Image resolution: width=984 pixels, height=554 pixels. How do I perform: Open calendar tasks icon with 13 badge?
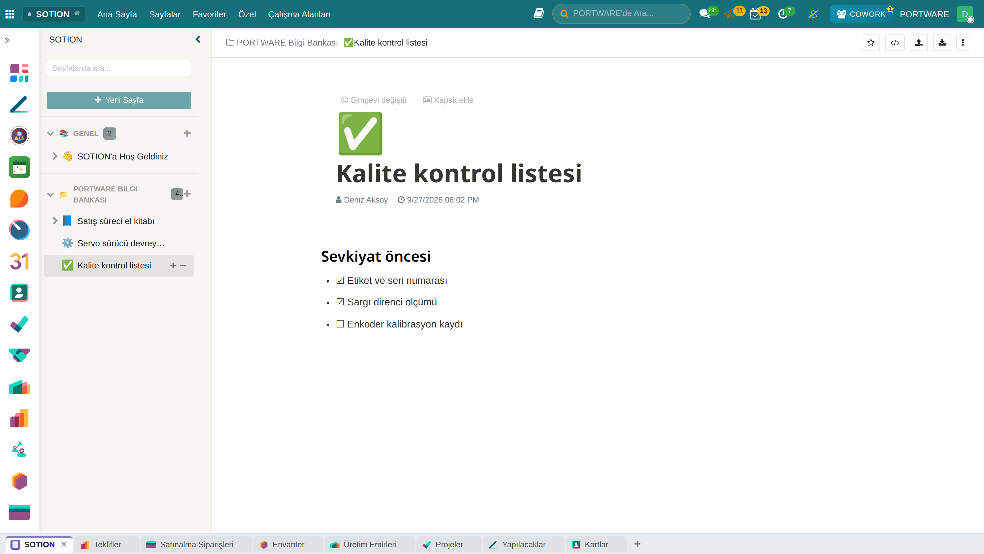click(756, 14)
